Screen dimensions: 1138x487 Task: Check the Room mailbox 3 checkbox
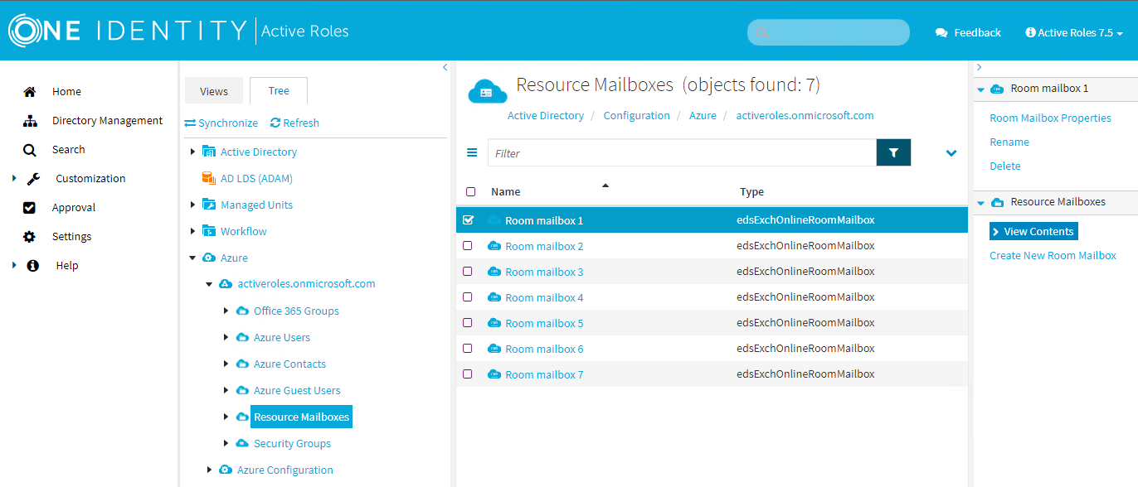click(x=468, y=272)
